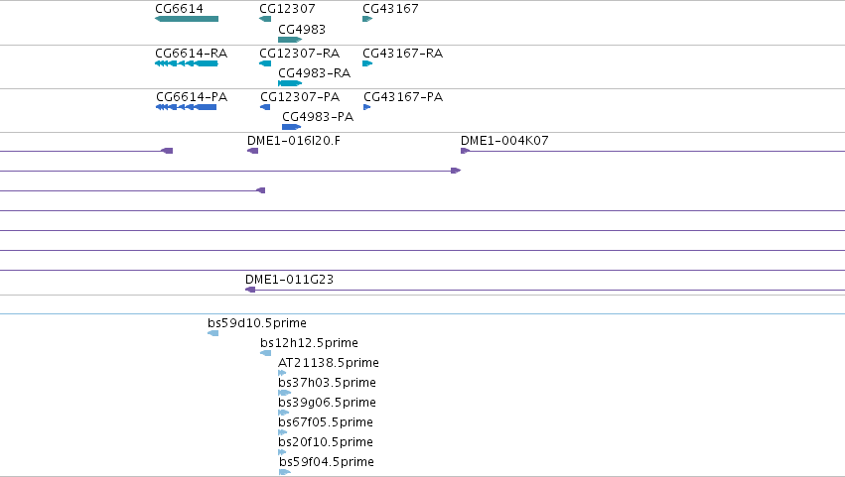Select the DME1-004K07 clone start arrow
This screenshot has width=845, height=477.
(x=465, y=151)
